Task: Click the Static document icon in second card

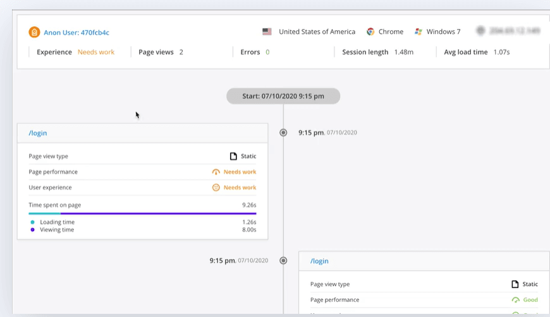Action: 515,284
